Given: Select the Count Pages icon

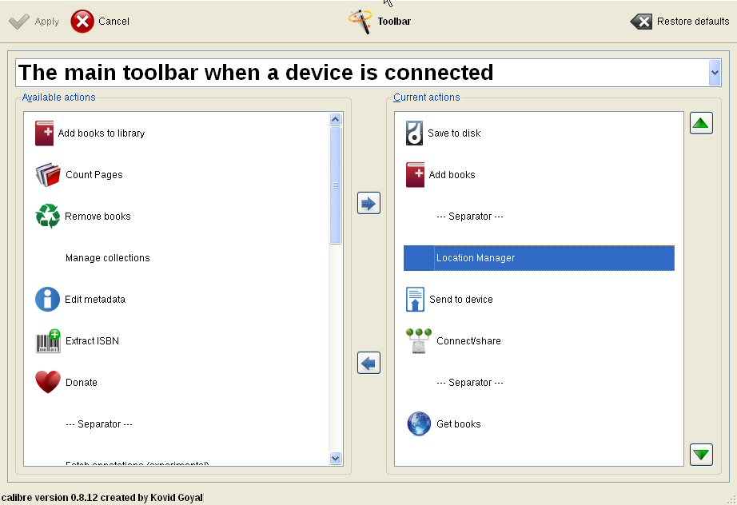Looking at the screenshot, I should click(x=48, y=175).
